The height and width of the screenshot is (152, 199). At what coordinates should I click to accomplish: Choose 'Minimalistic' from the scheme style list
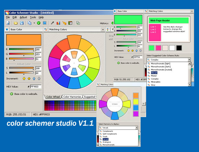[156, 82]
